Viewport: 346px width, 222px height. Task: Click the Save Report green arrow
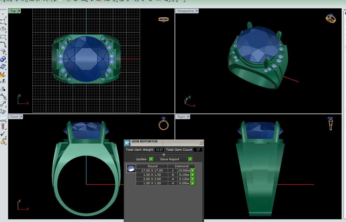pyautogui.click(x=190, y=159)
